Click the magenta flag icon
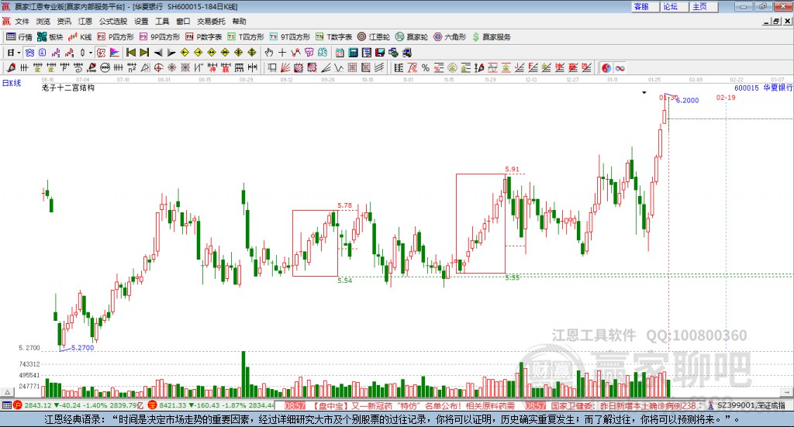The height and width of the screenshot is (427, 794). tap(115, 53)
